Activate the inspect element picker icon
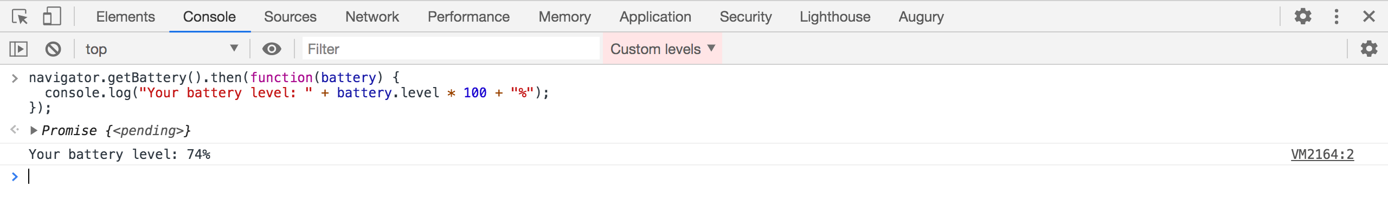 [x=20, y=17]
